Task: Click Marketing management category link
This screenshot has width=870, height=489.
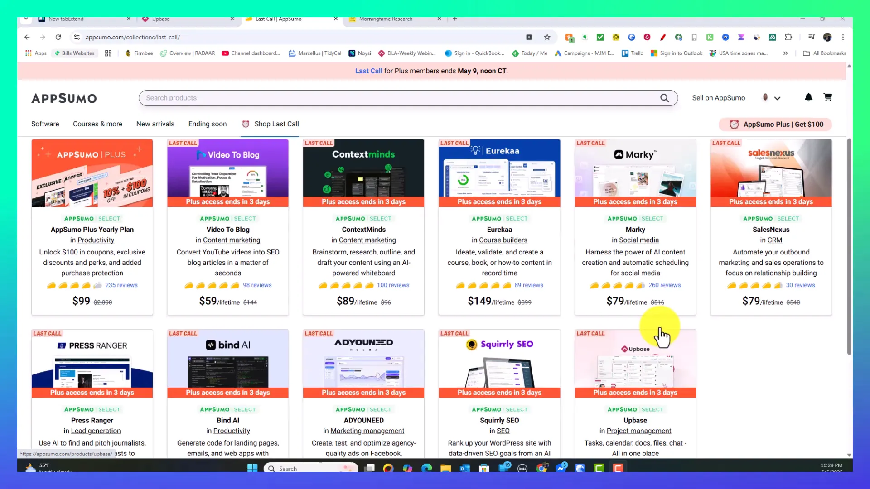Action: 367,431
